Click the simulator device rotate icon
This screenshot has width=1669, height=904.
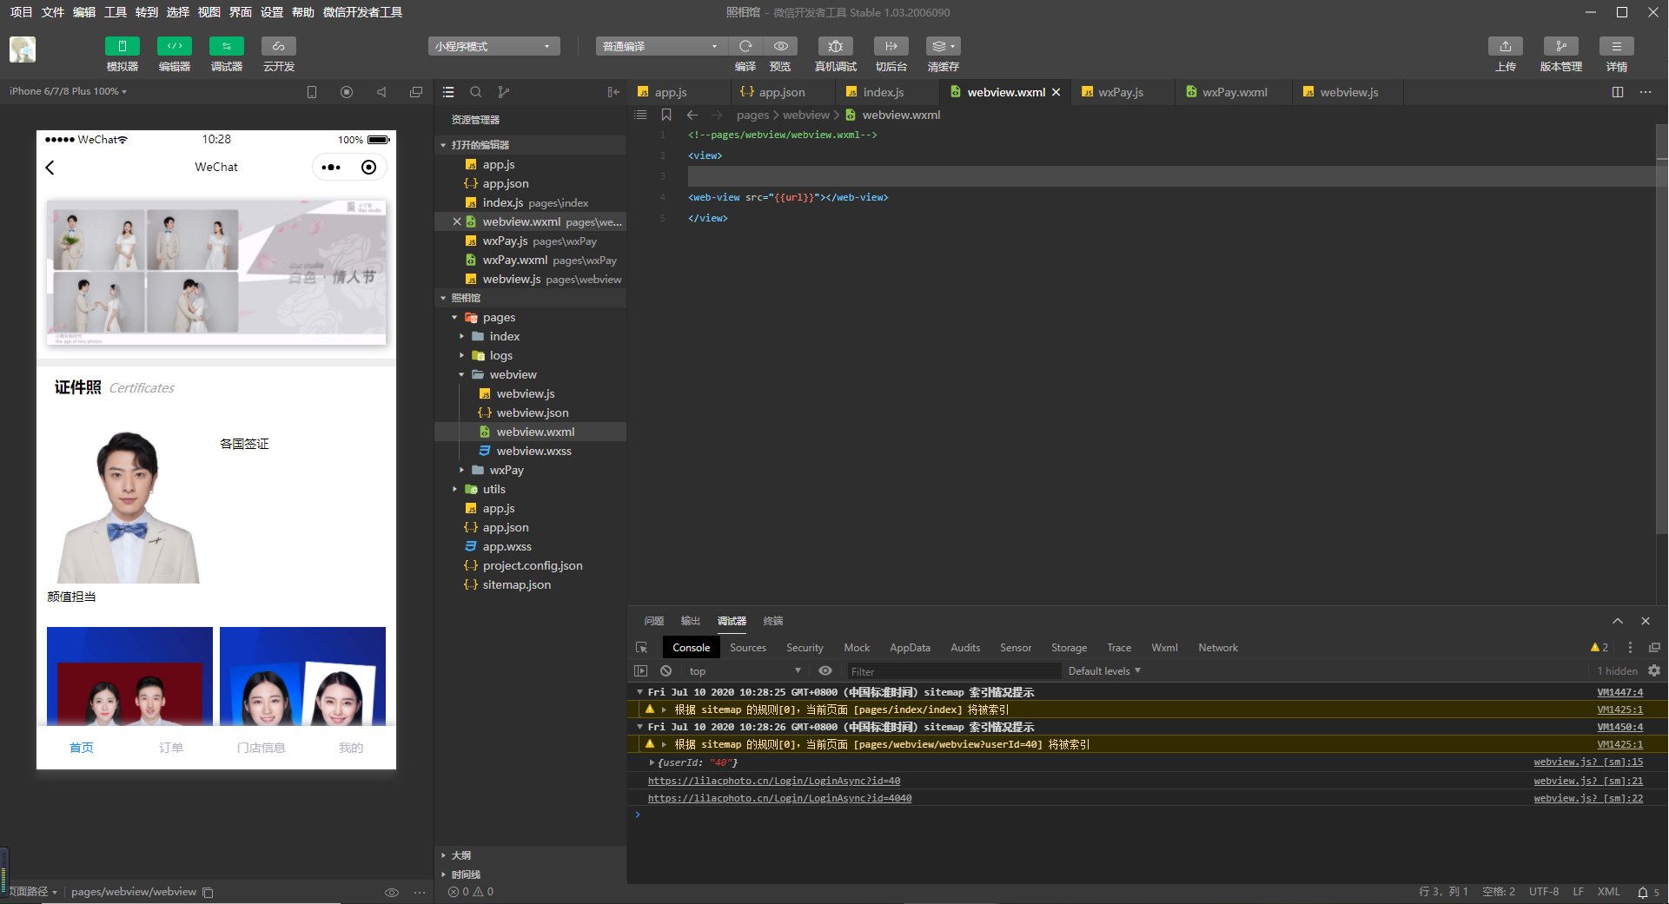312,92
